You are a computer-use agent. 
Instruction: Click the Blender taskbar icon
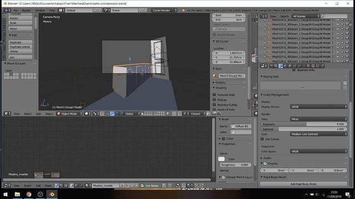pos(52,194)
